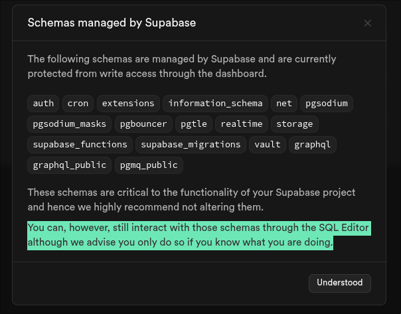The height and width of the screenshot is (314, 401).
Task: Click the extensions schema tag
Action: (128, 104)
